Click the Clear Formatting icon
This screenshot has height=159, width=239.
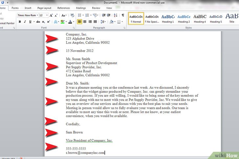click(72, 15)
